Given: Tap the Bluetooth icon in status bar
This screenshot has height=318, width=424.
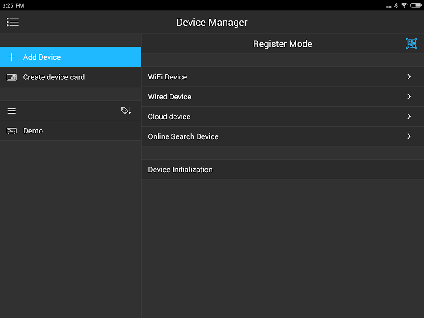Looking at the screenshot, I should click(396, 5).
